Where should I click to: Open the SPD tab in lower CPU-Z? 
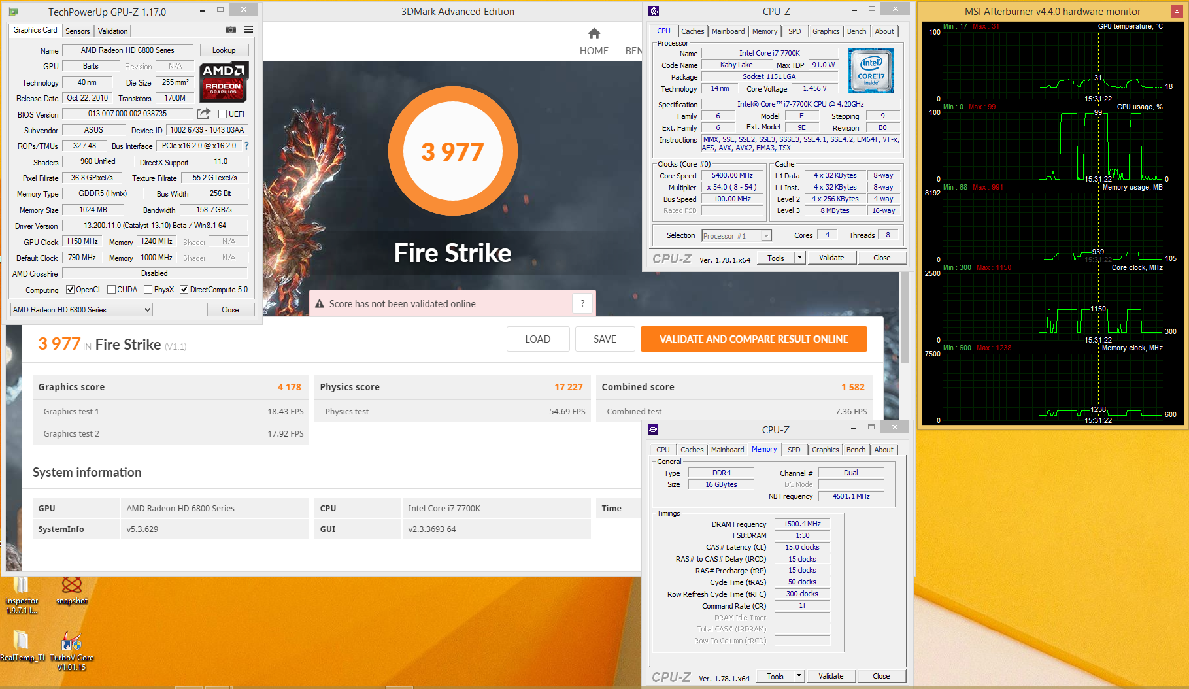coord(794,450)
